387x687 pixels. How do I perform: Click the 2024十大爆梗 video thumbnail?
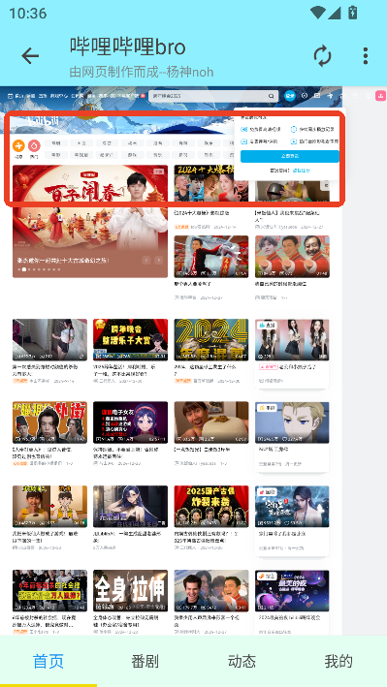[x=211, y=183]
